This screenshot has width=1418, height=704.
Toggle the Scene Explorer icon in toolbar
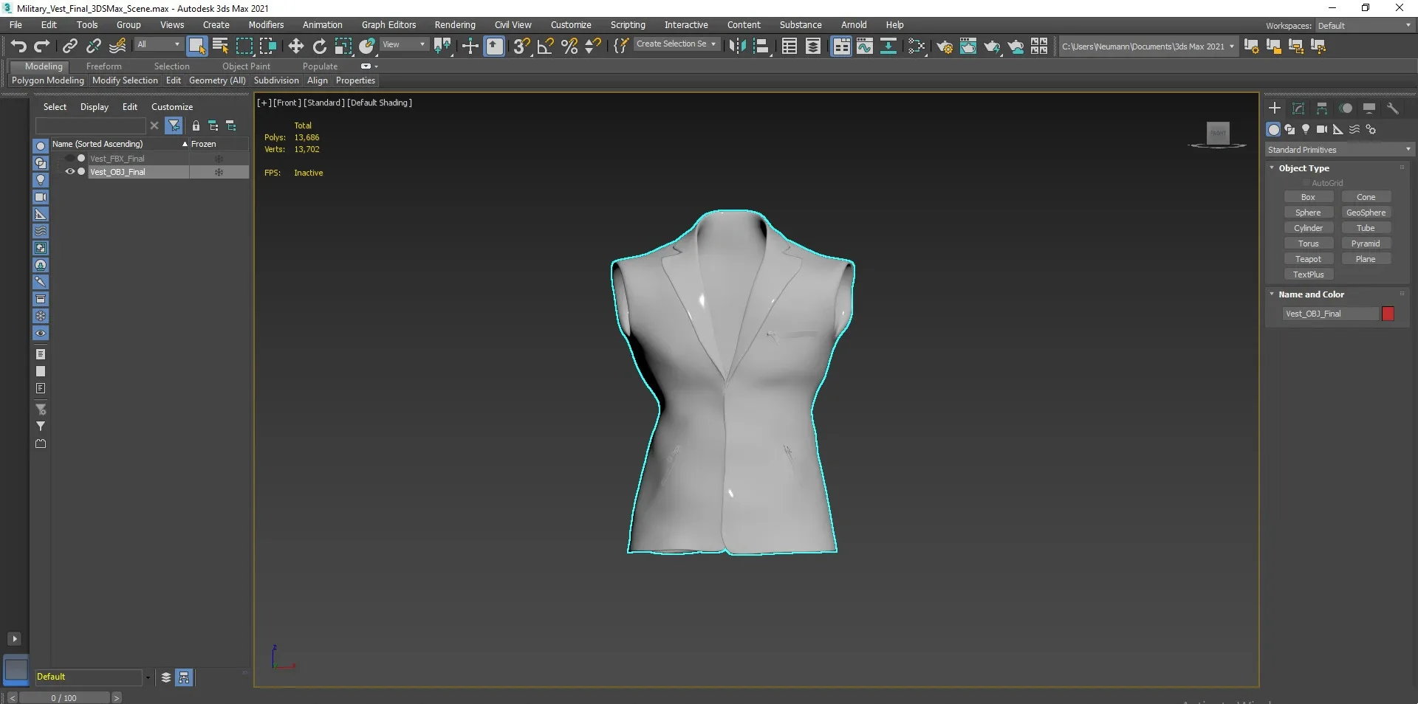789,46
